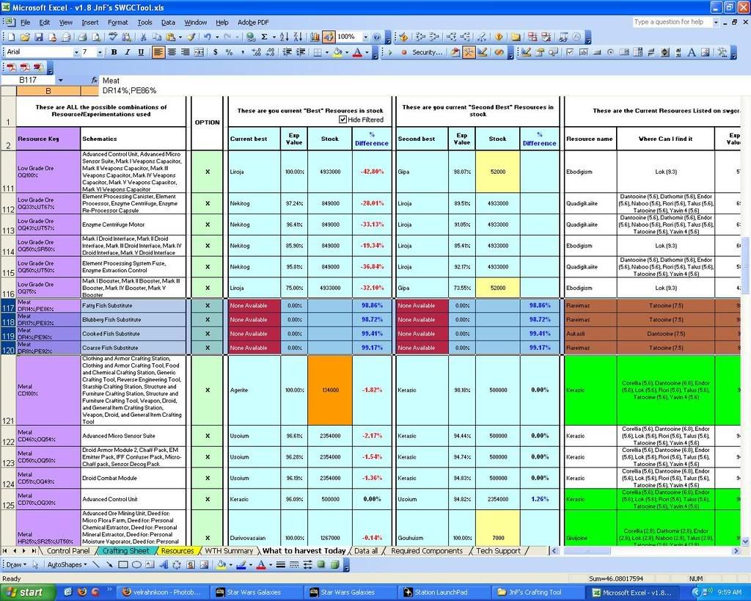Insert WordArt from the Drawing toolbar
This screenshot has height=601, width=751.
pos(164,565)
